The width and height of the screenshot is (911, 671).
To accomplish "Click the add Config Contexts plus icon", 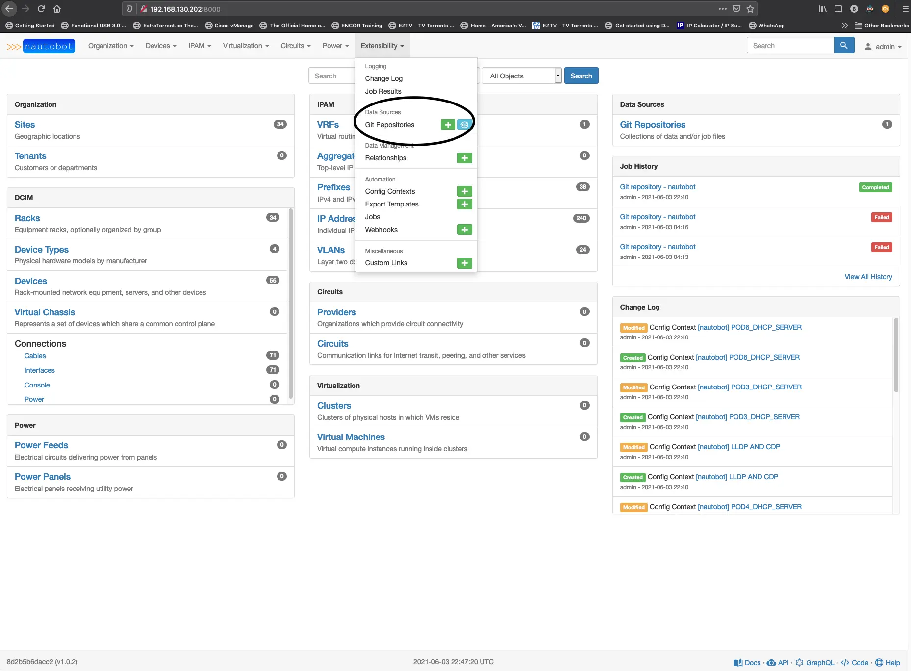I will pos(464,191).
